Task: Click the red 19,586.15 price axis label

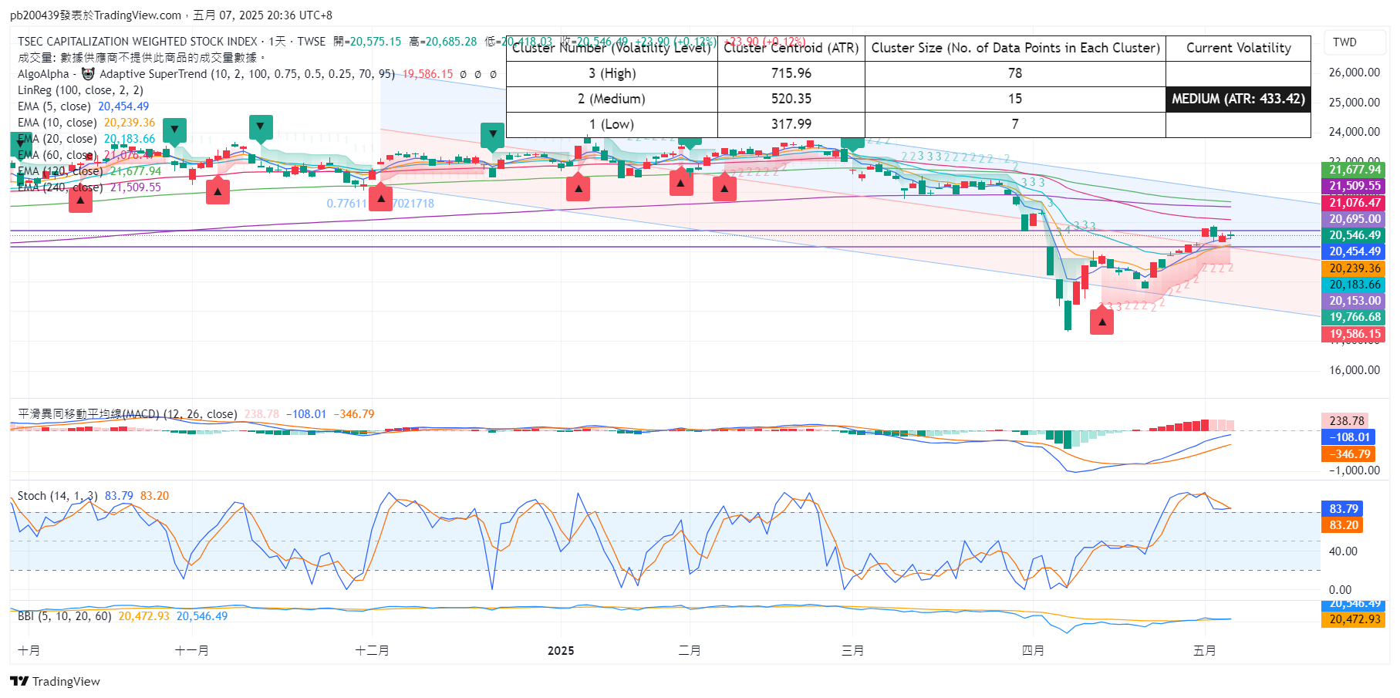Action: tap(1354, 334)
